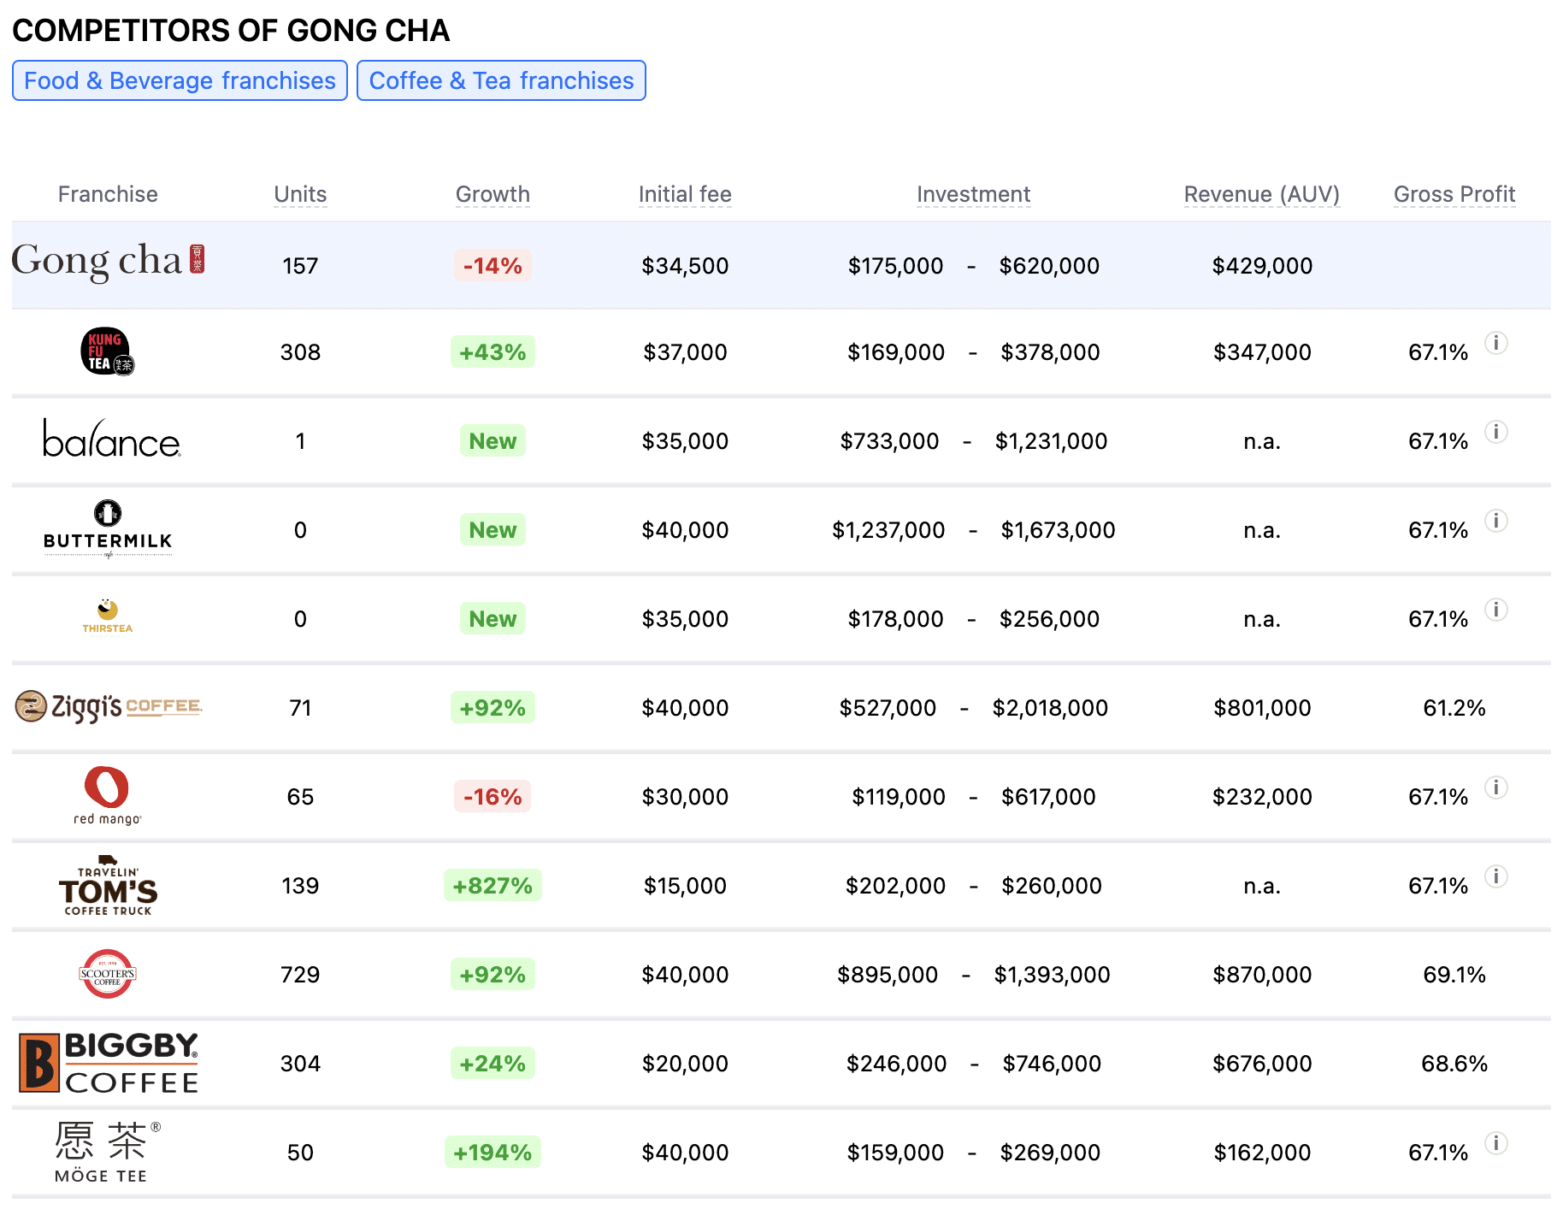Screen dimensions: 1563x1221
Task: Open the Scooter's Coffee logo
Action: tap(107, 974)
